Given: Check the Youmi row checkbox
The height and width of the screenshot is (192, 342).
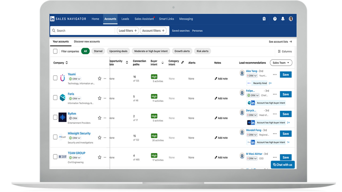Looking at the screenshot, I should click(55, 78).
